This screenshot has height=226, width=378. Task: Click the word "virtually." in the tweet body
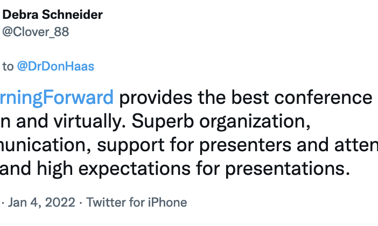[x=90, y=122]
